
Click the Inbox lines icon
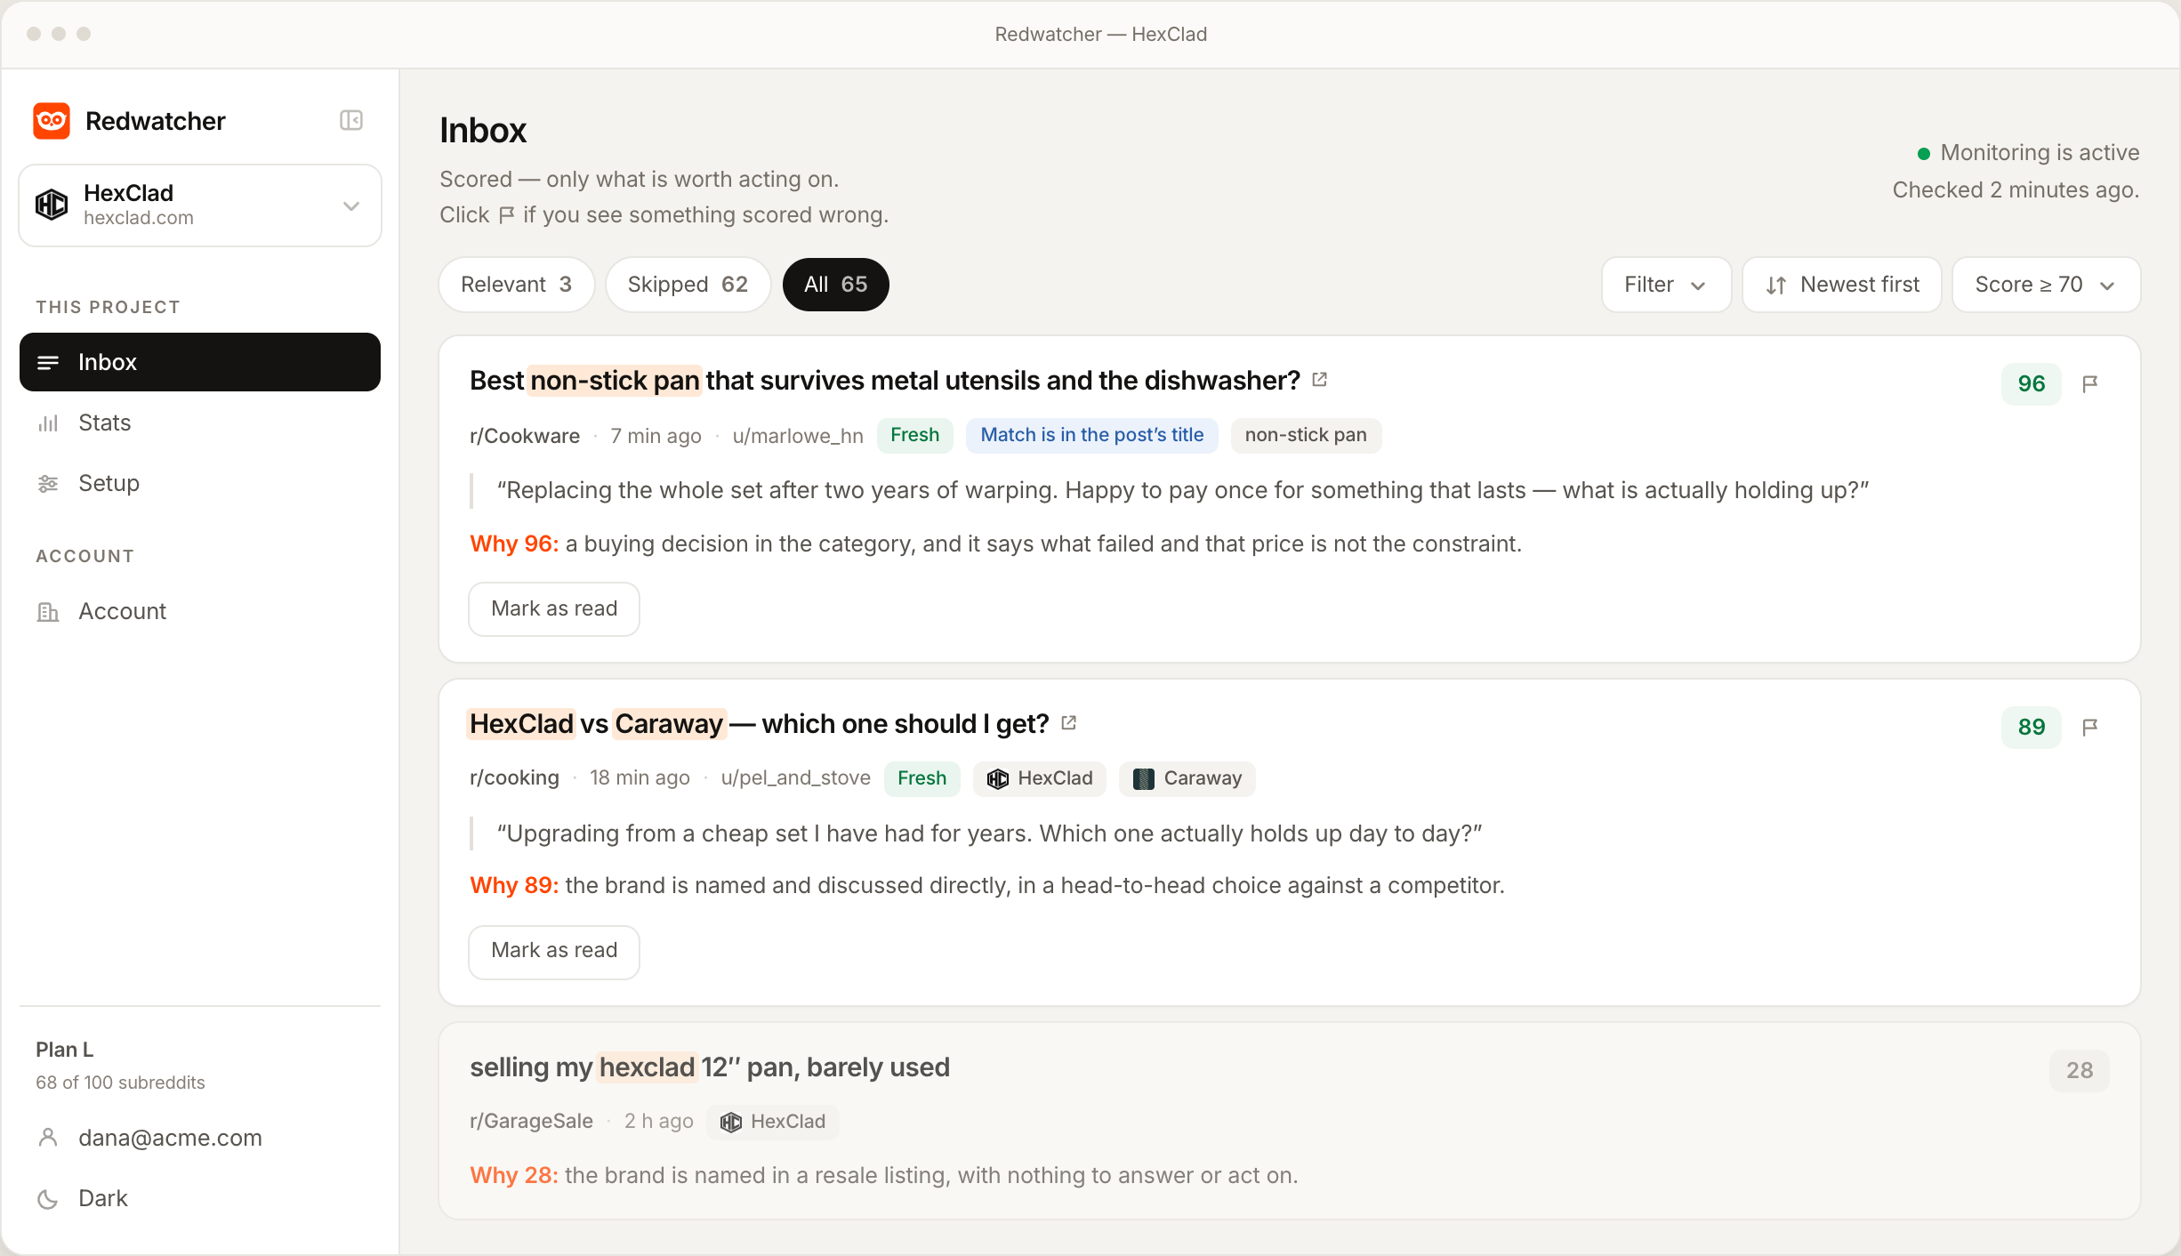click(48, 362)
